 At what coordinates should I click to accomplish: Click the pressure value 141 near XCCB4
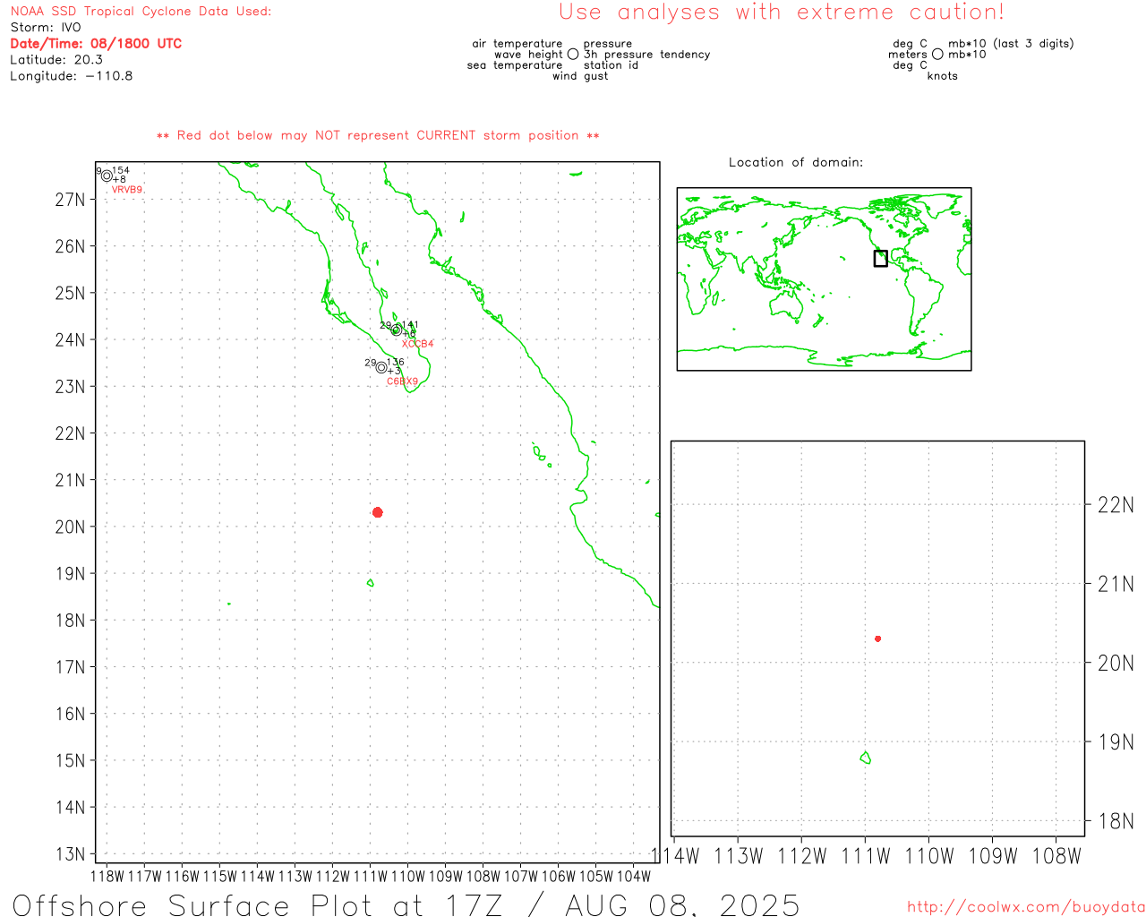coord(410,325)
